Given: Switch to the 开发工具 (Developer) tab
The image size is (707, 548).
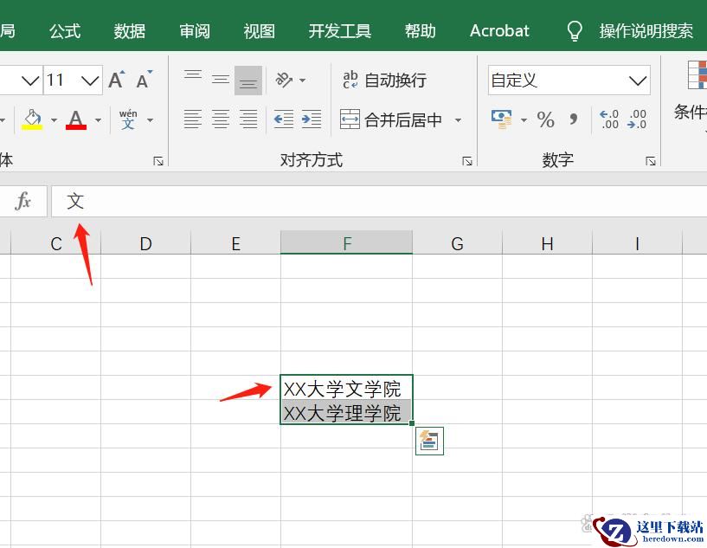Looking at the screenshot, I should [x=339, y=30].
